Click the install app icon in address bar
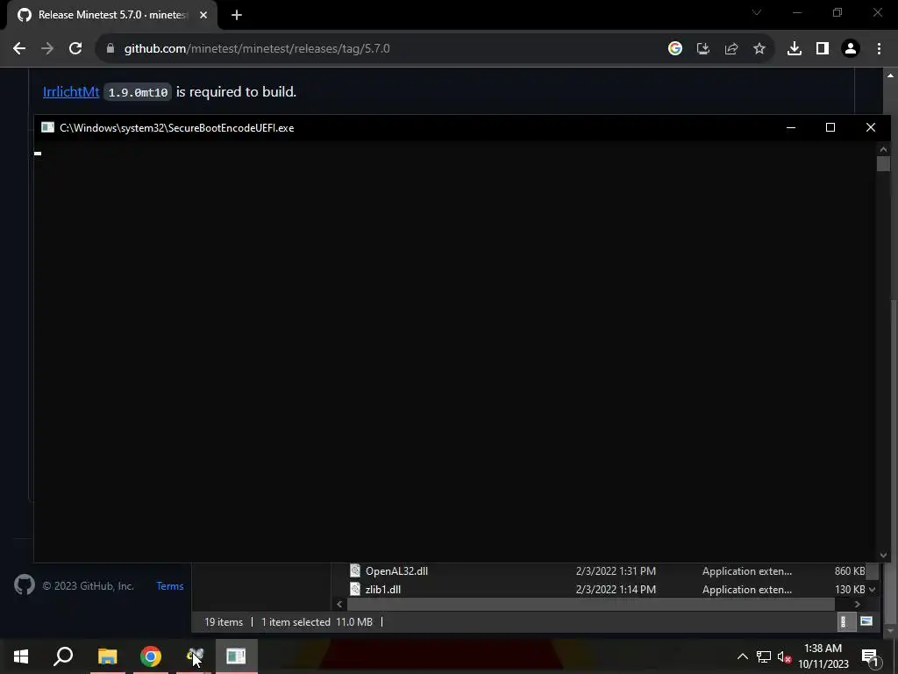Viewport: 898px width, 674px height. pos(703,49)
